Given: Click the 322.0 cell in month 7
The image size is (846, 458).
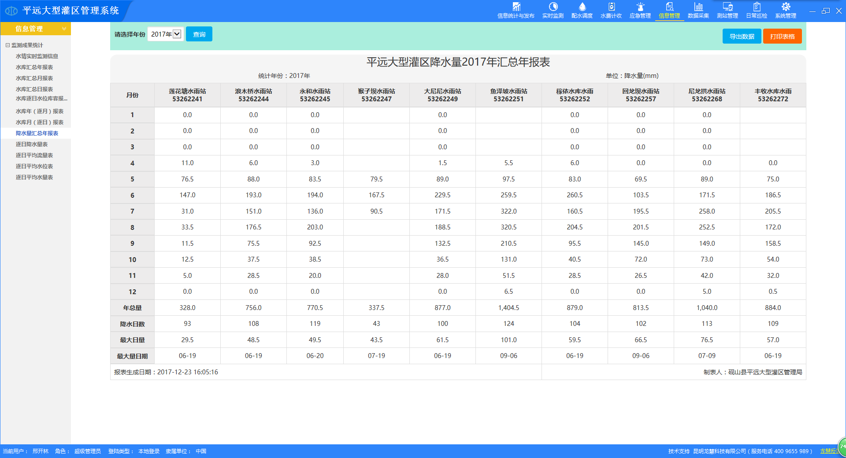Looking at the screenshot, I should coord(508,211).
